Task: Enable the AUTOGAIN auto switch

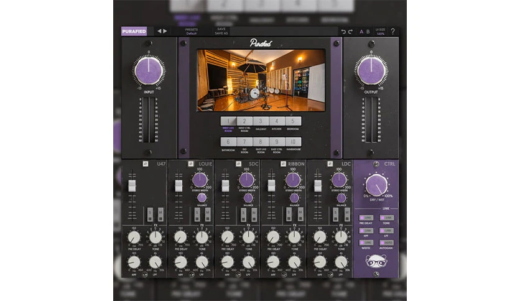Action: click(387, 243)
